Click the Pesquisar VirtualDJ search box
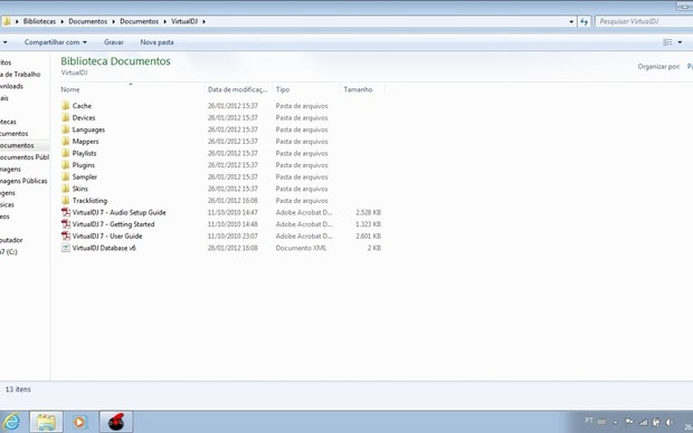This screenshot has height=433, width=693. (x=644, y=21)
